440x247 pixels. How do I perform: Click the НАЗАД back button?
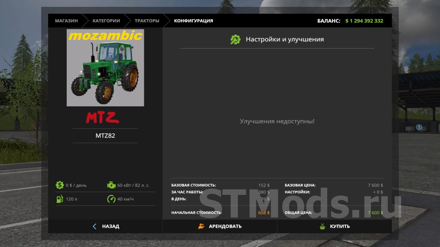tap(105, 226)
